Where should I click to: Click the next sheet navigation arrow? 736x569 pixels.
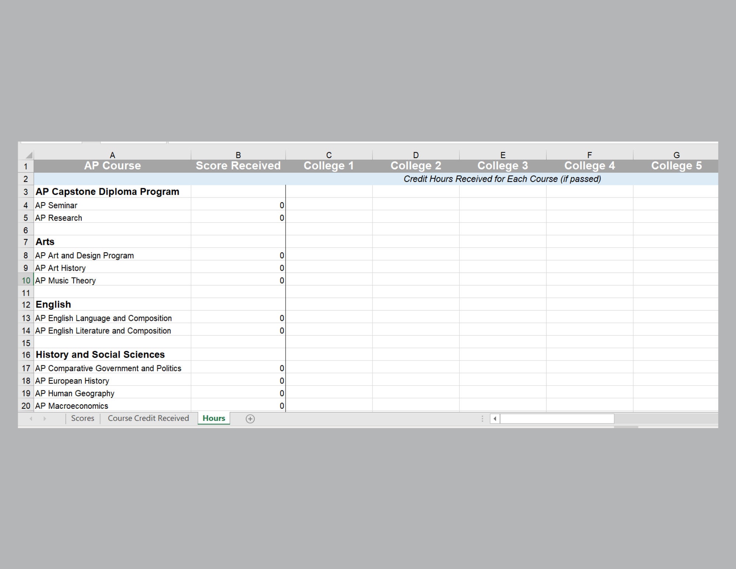pyautogui.click(x=45, y=419)
